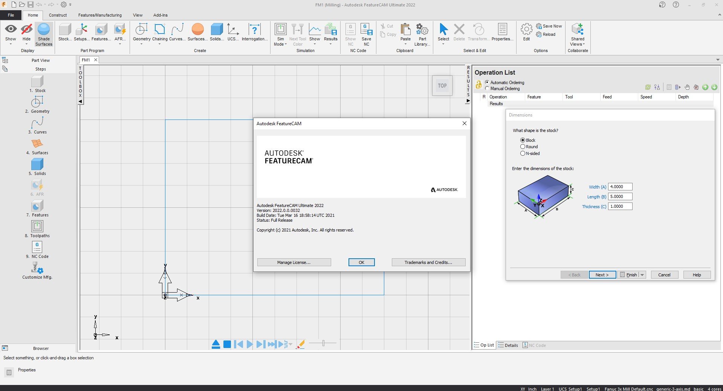Expand the Finish button dropdown arrow

coord(642,275)
